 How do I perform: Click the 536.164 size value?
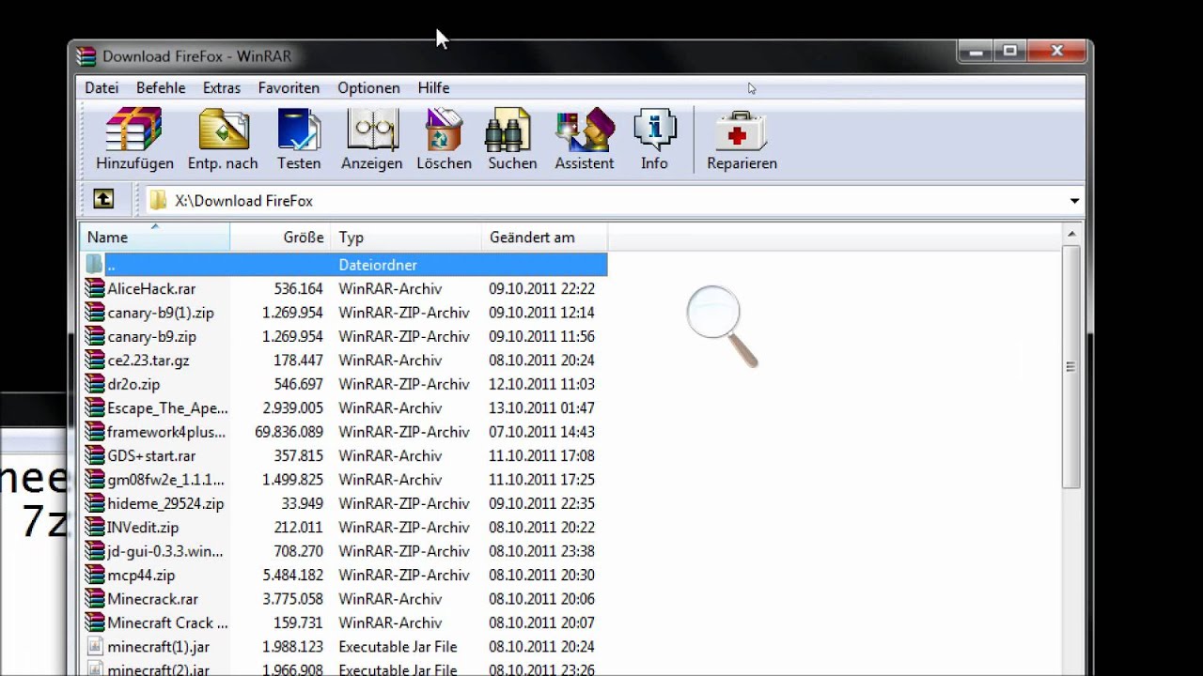click(298, 288)
